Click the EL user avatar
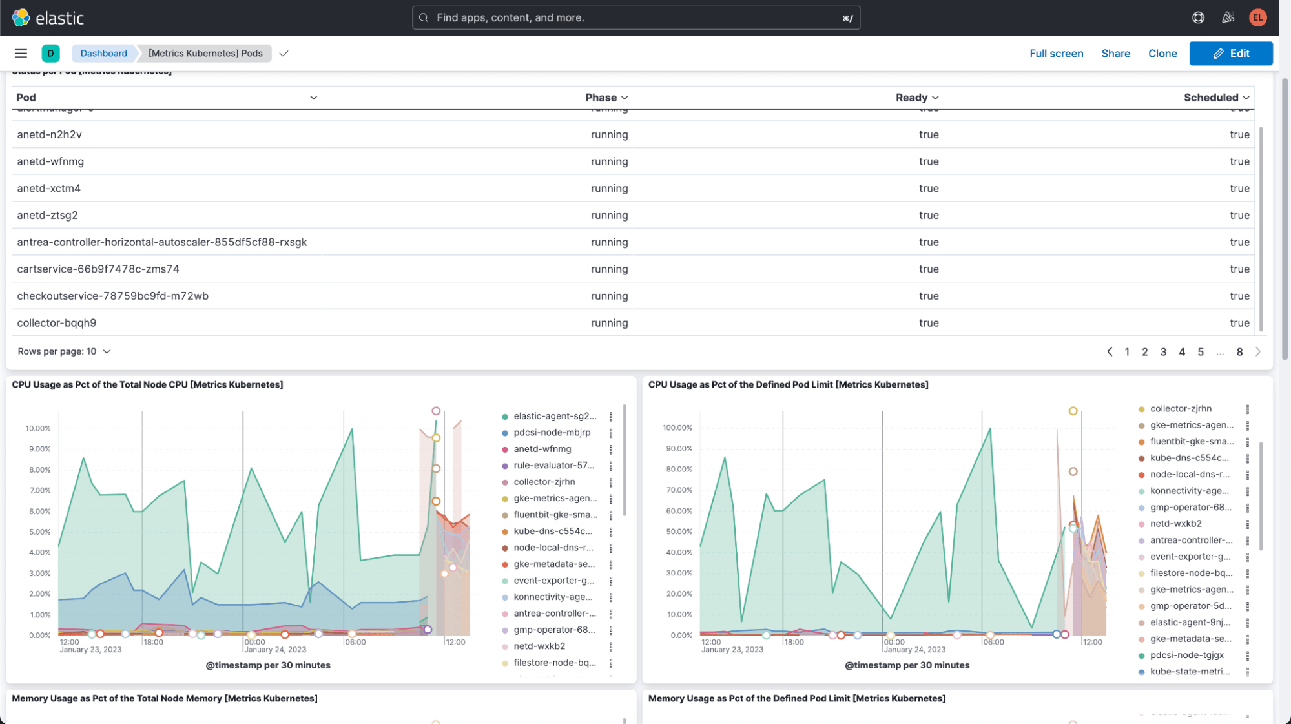The height and width of the screenshot is (724, 1291). click(x=1258, y=17)
